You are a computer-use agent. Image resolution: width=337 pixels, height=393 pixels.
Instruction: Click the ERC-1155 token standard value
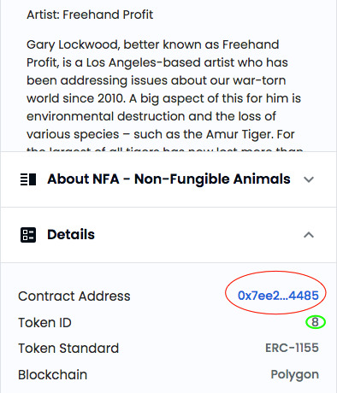point(292,348)
